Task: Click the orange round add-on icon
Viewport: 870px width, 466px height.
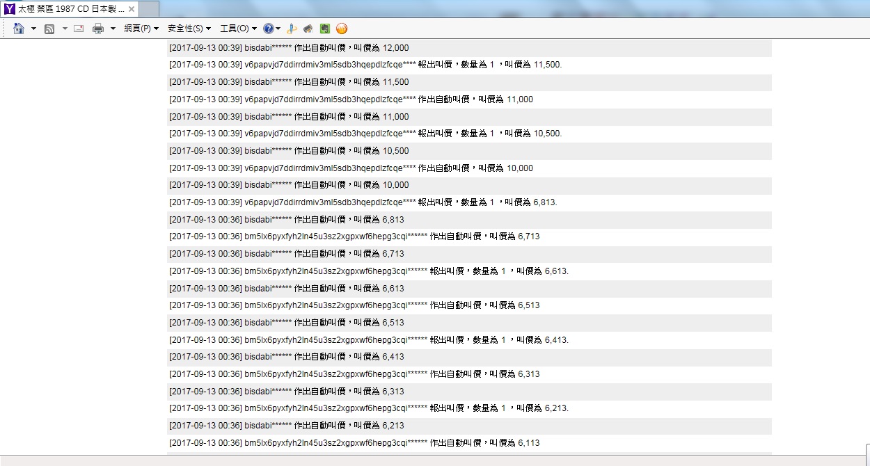Action: click(341, 29)
